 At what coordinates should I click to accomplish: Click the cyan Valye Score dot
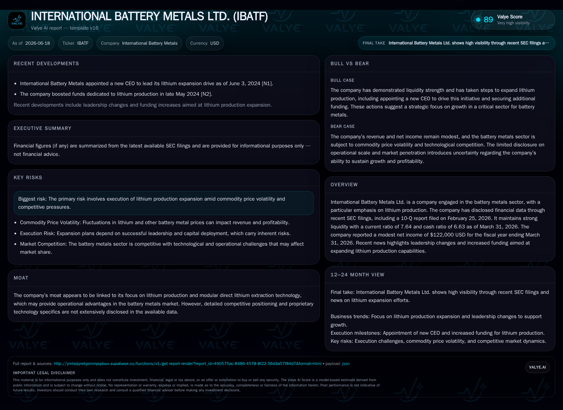pyautogui.click(x=478, y=20)
